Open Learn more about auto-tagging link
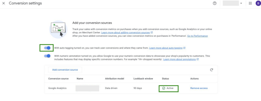The image size is (261, 101). pyautogui.click(x=167, y=48)
